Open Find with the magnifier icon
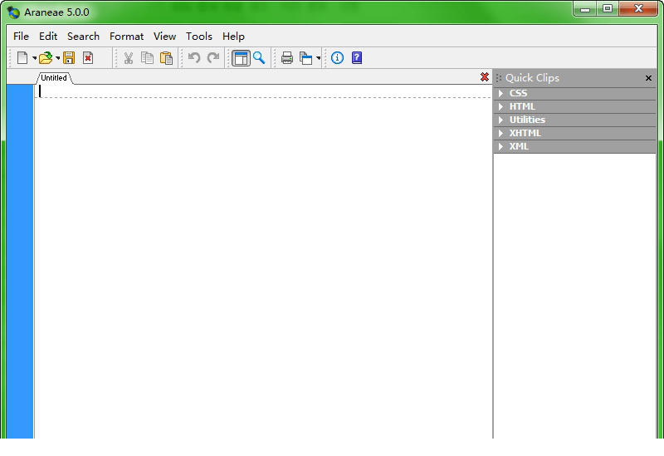The image size is (664, 456). pos(259,58)
